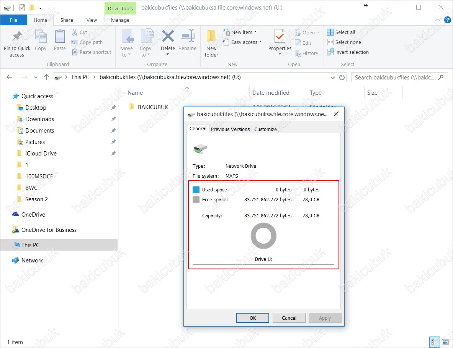The height and width of the screenshot is (348, 453).
Task: Expand the address bar history dropdown
Action: [x=332, y=77]
